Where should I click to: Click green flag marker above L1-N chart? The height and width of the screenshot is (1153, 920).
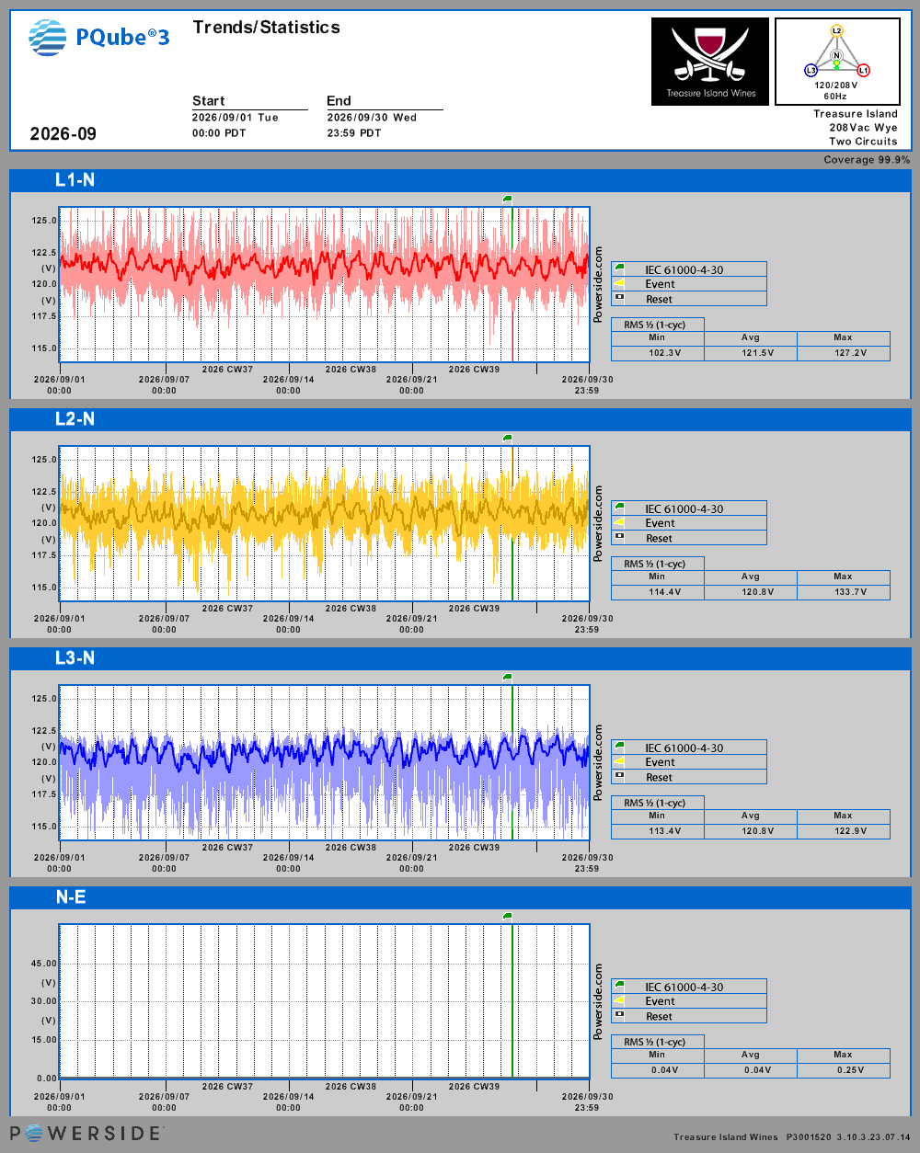pyautogui.click(x=507, y=199)
